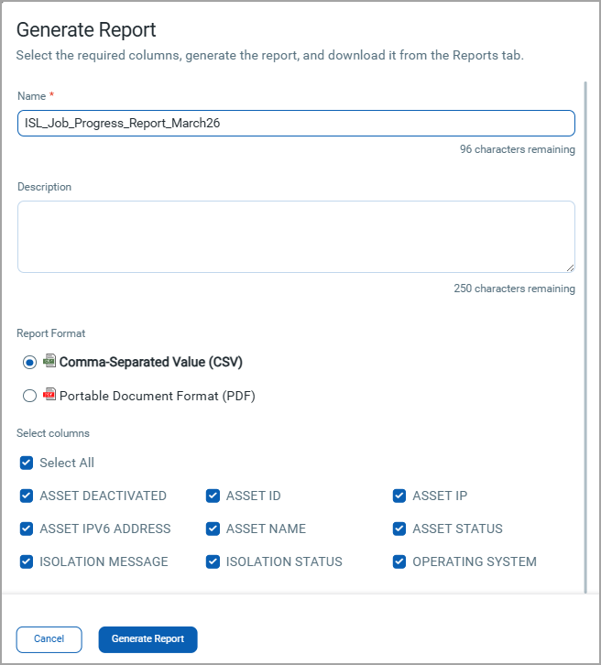601x665 pixels.
Task: Click into the Description text area
Action: (x=296, y=236)
